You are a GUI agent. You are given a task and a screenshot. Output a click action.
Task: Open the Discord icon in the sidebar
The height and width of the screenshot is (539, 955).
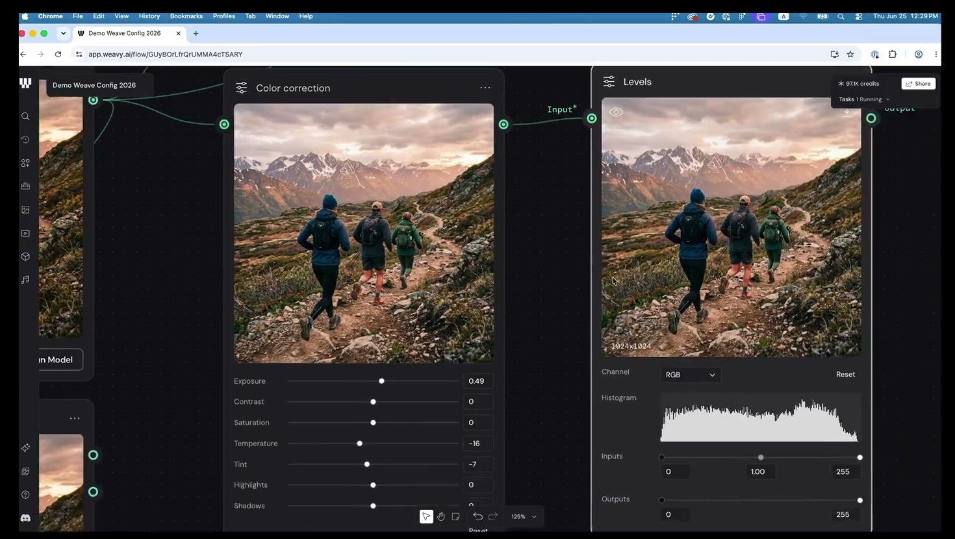25,518
